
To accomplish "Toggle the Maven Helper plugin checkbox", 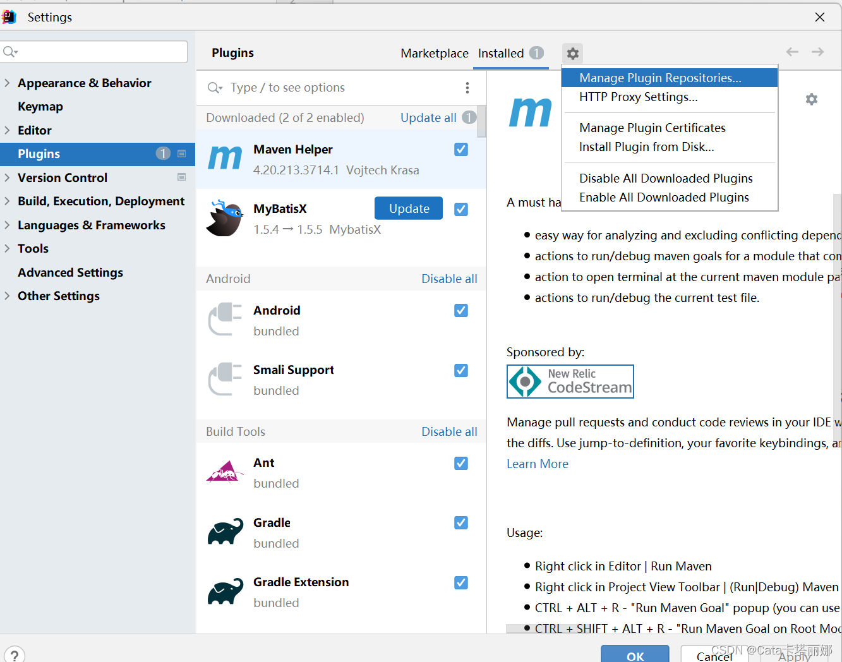I will (461, 150).
